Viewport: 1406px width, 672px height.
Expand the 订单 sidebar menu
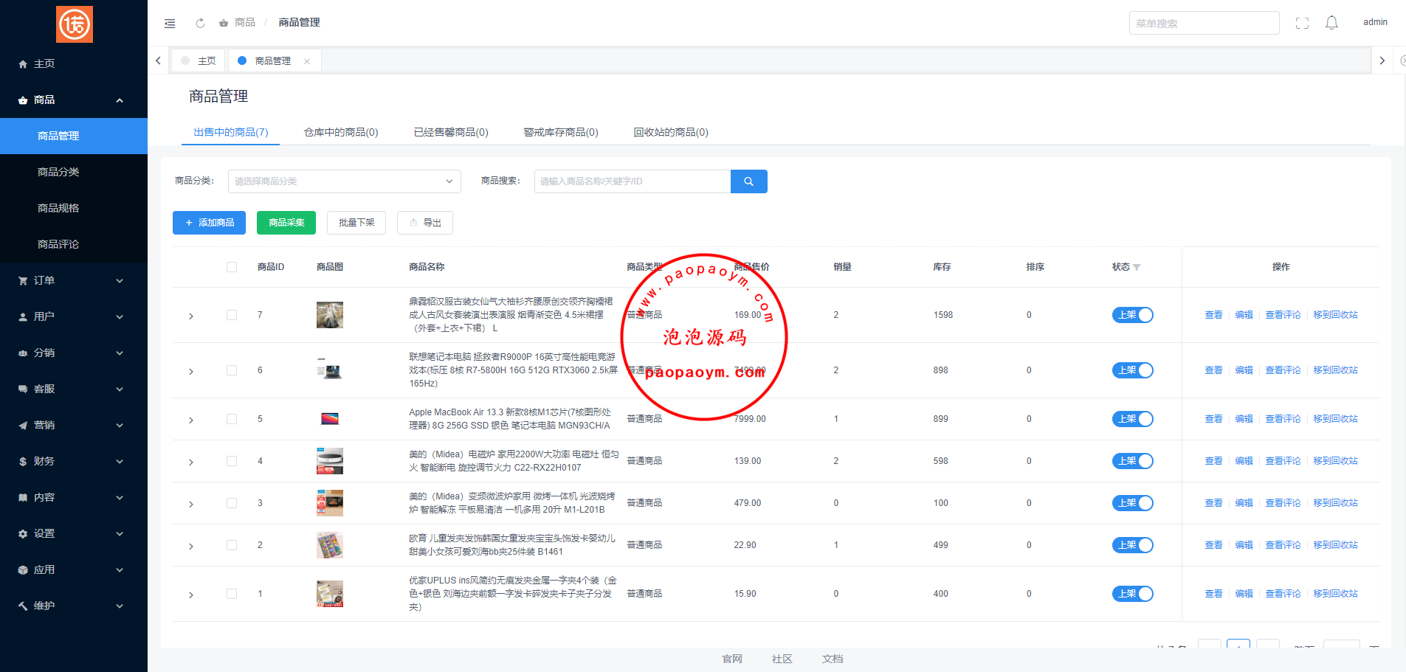[74, 280]
